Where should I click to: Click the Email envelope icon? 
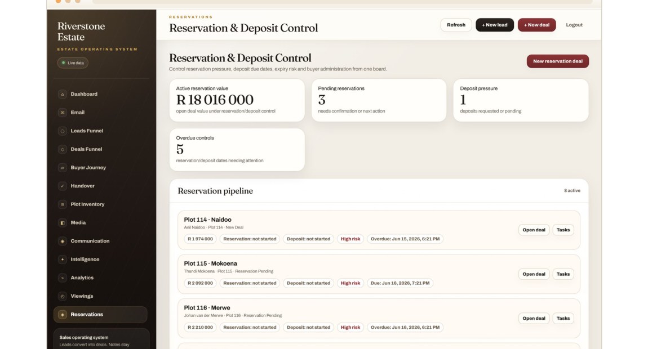63,113
